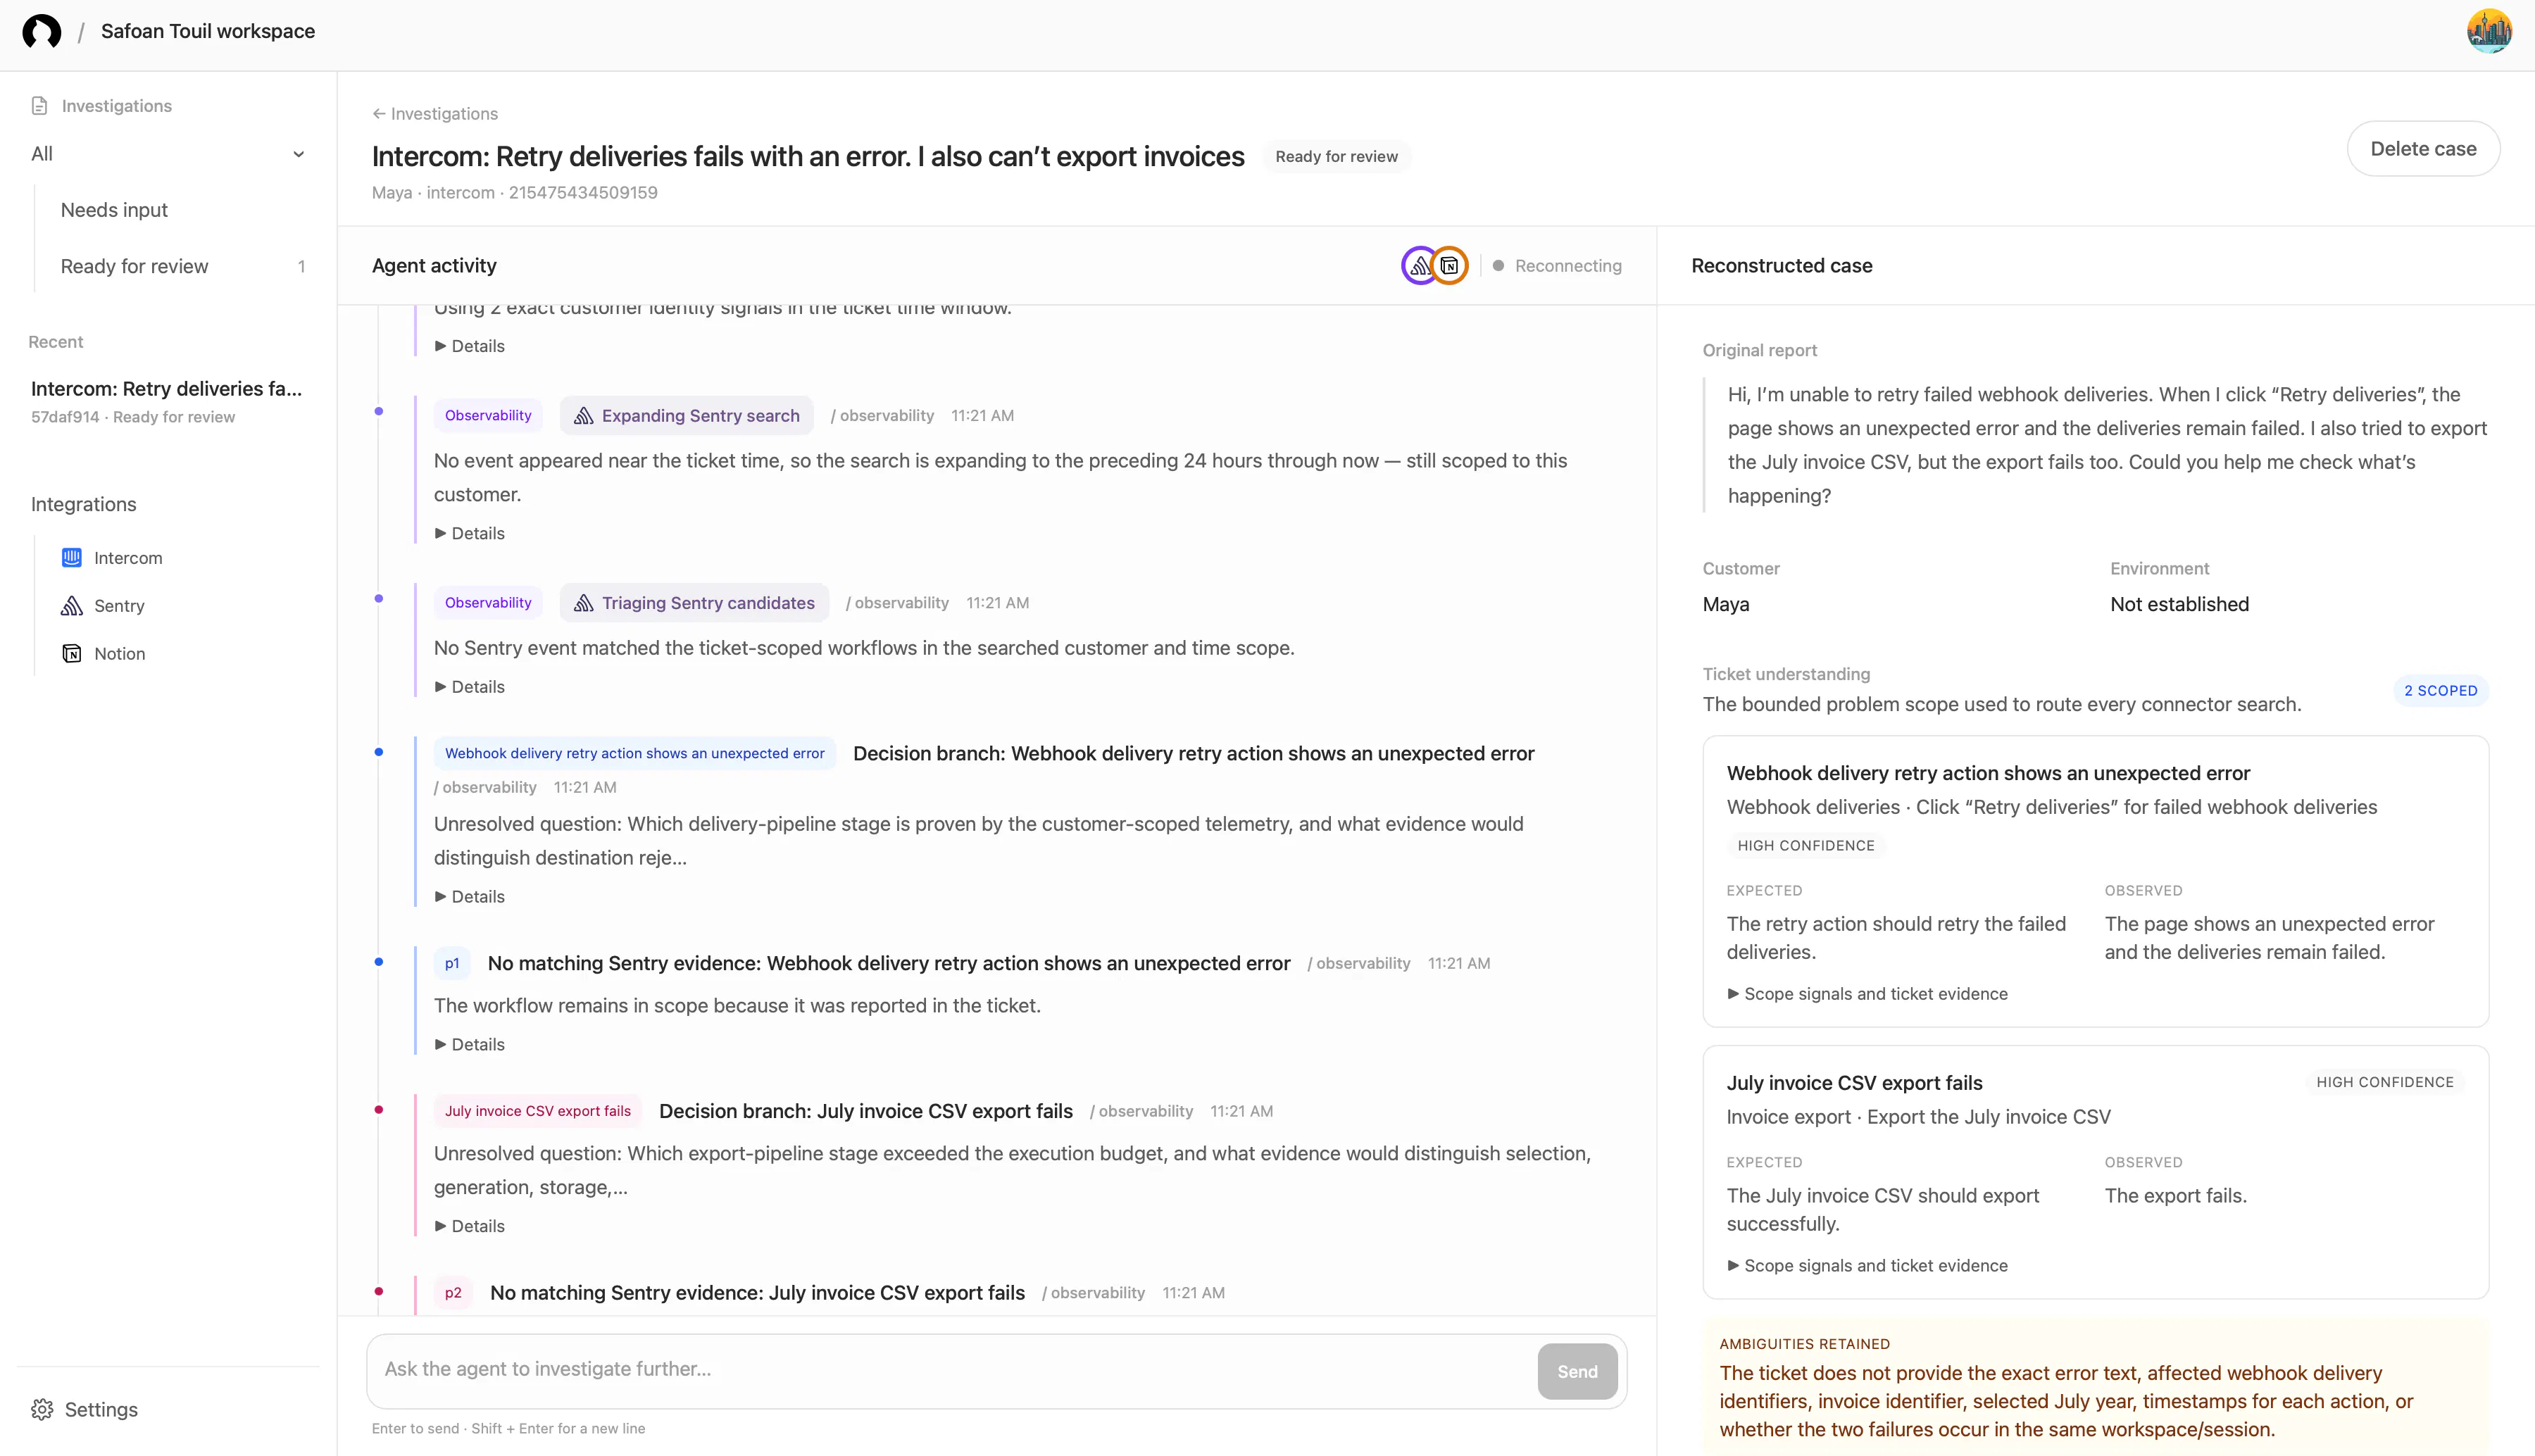The height and width of the screenshot is (1456, 2535).
Task: Click the case ID 215475434509159 subtitle
Action: (x=583, y=193)
